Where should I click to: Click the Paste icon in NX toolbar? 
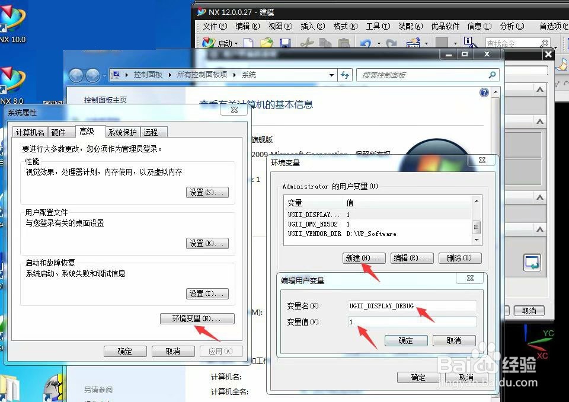pyautogui.click(x=343, y=43)
